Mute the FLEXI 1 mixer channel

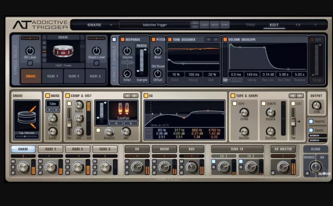click(40, 161)
